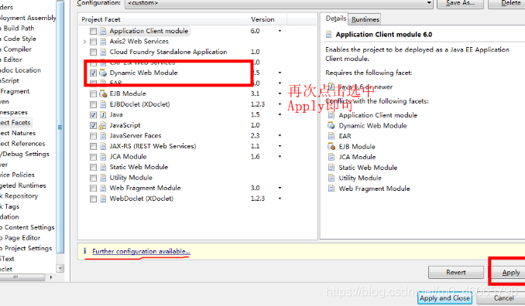Enable the Application Client module checkbox
This screenshot has width=525, height=306.
click(94, 31)
